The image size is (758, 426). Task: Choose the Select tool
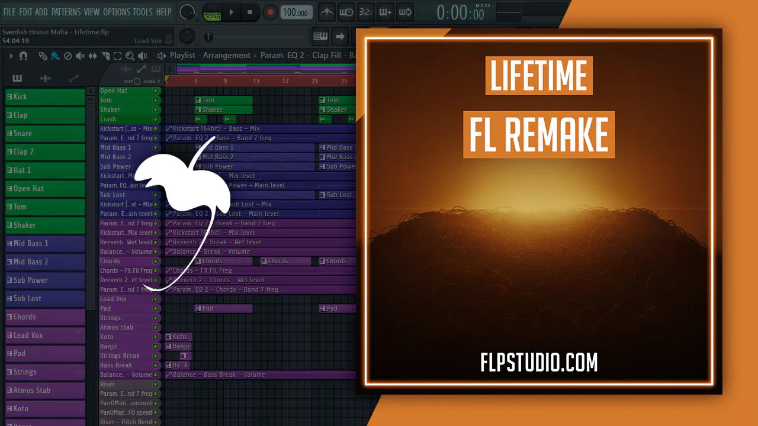(117, 56)
